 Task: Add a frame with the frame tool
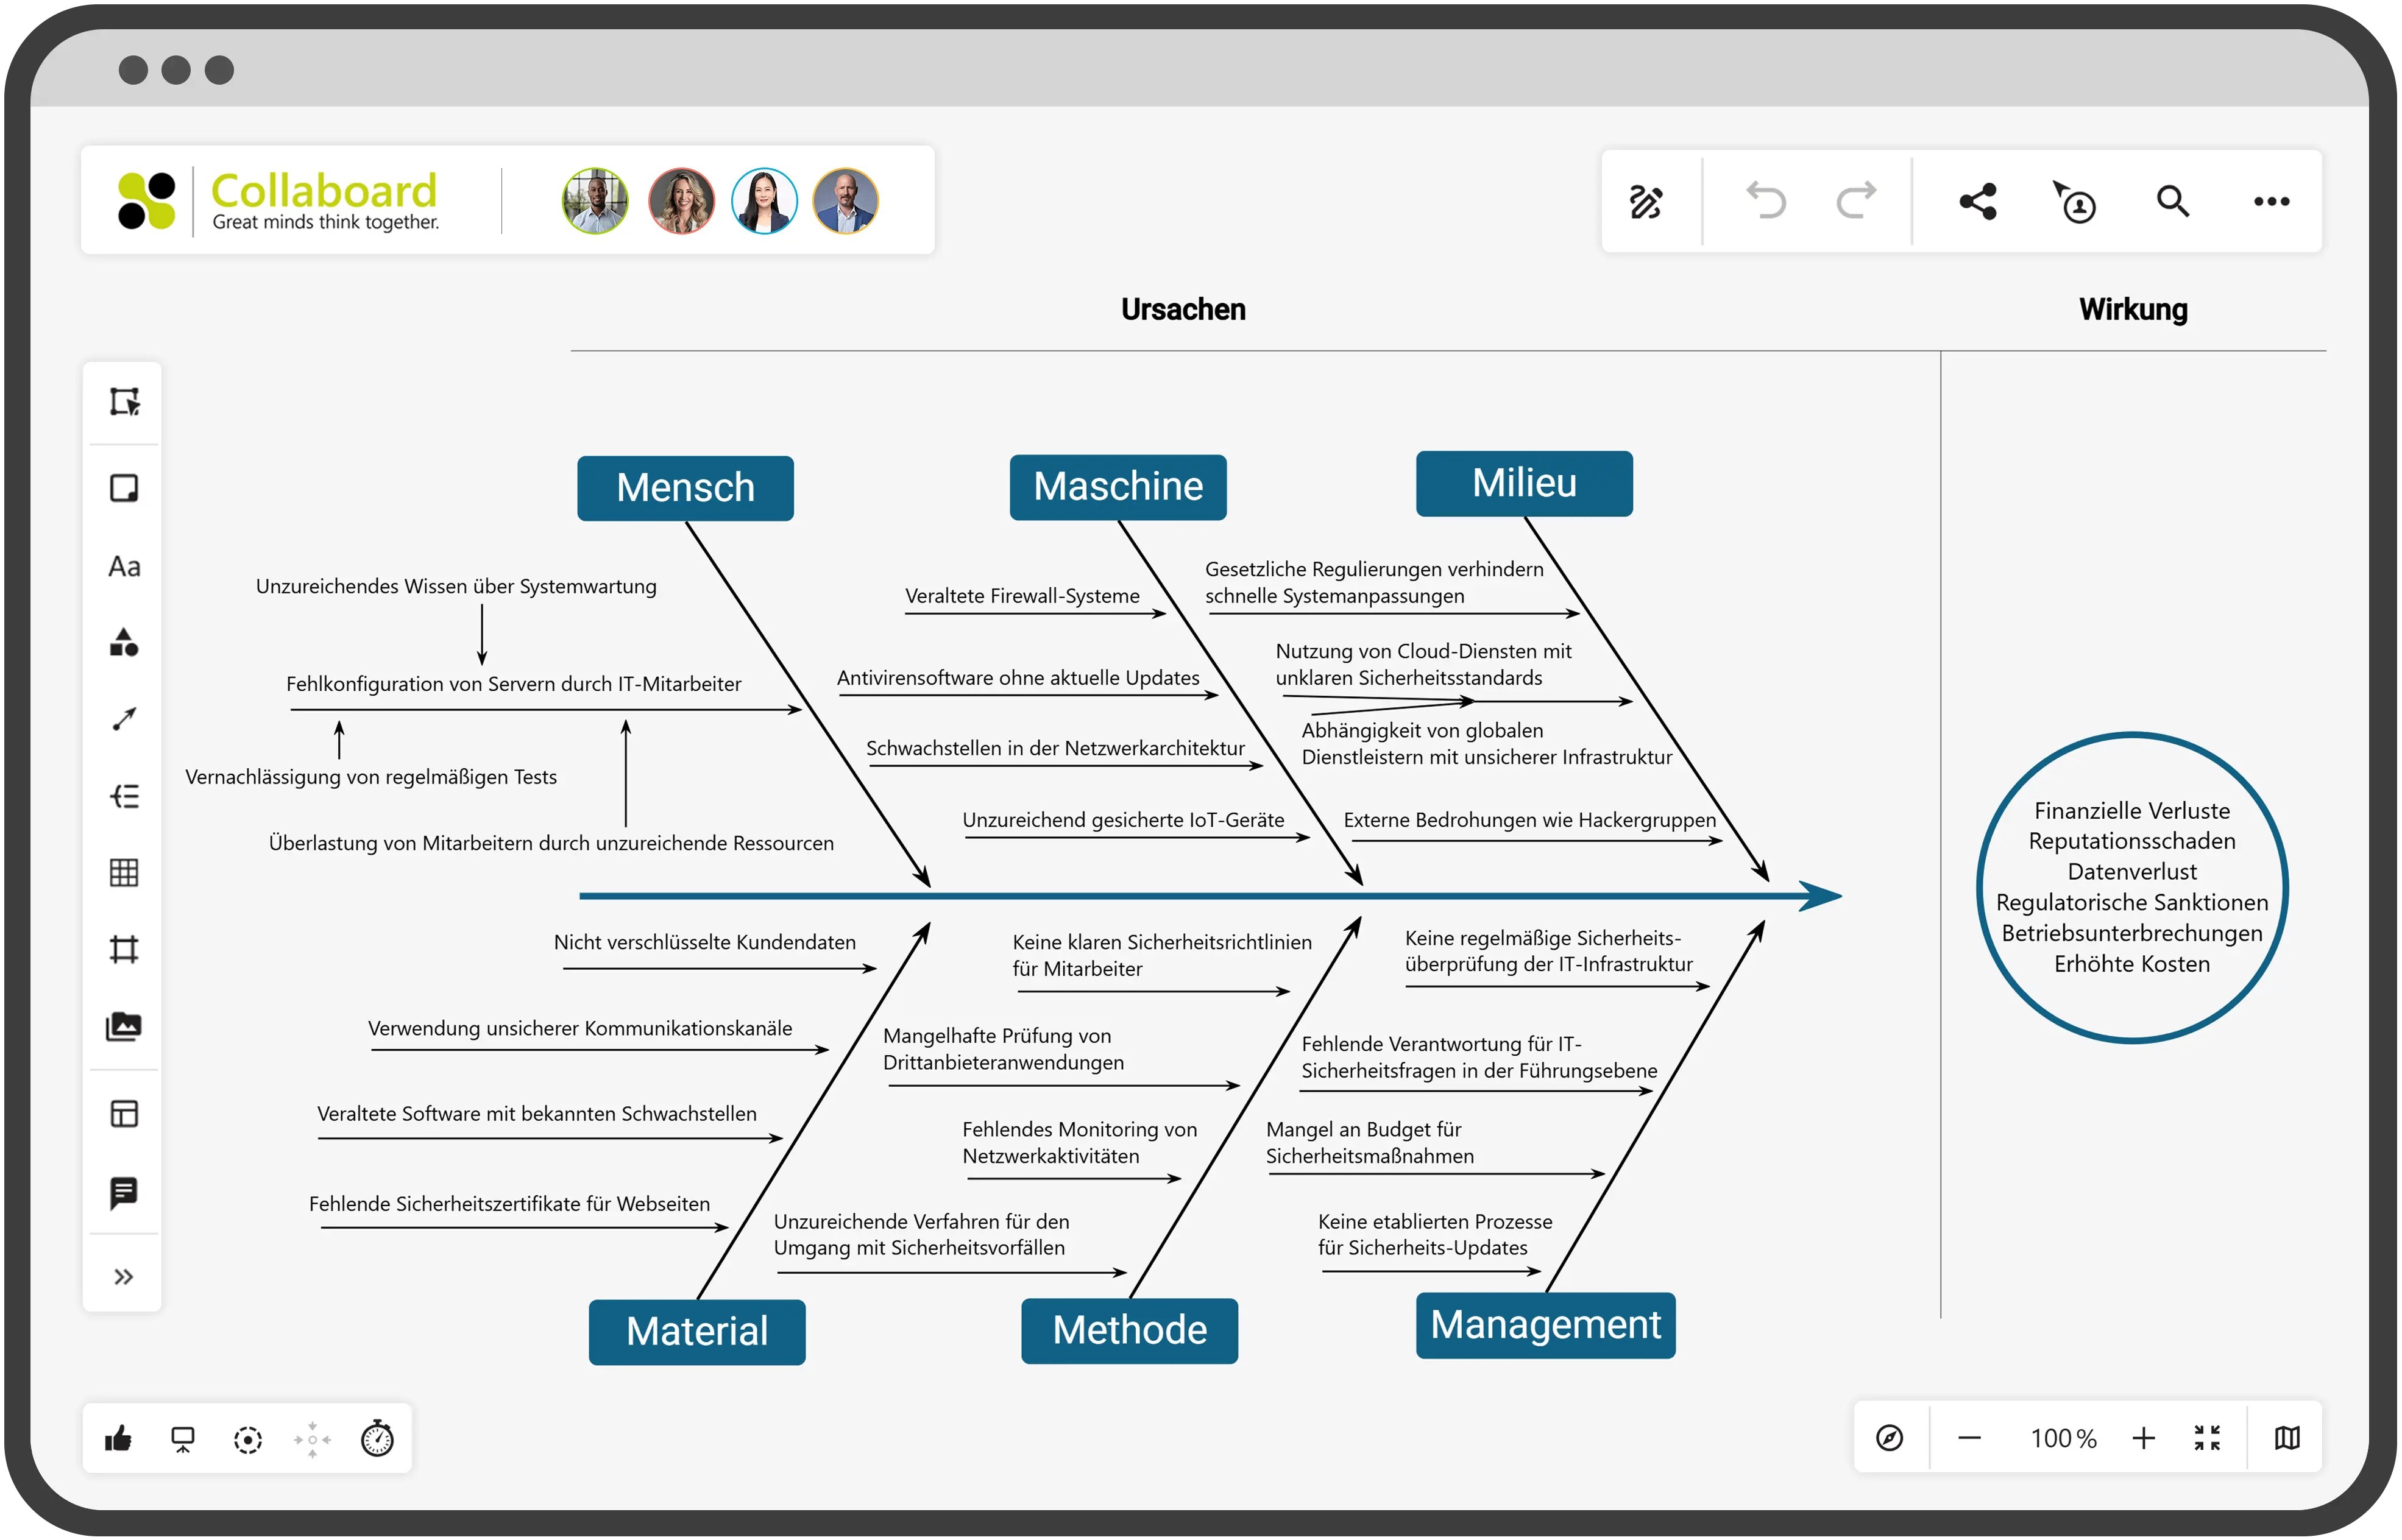124,950
